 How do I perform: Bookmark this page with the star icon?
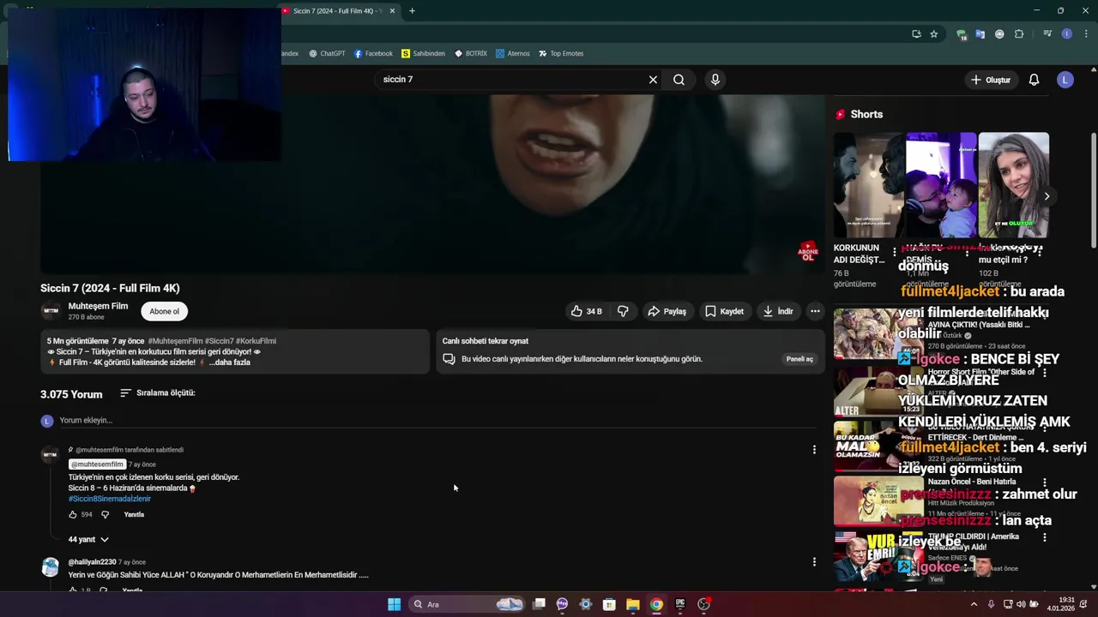tap(933, 34)
